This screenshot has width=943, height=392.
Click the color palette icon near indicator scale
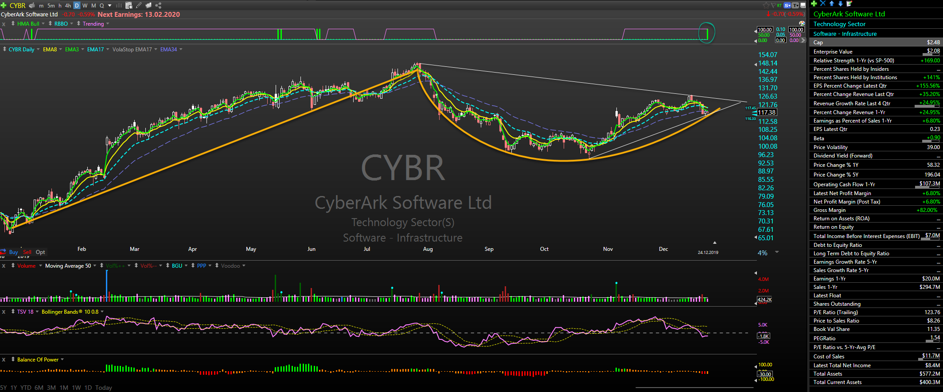click(x=802, y=23)
